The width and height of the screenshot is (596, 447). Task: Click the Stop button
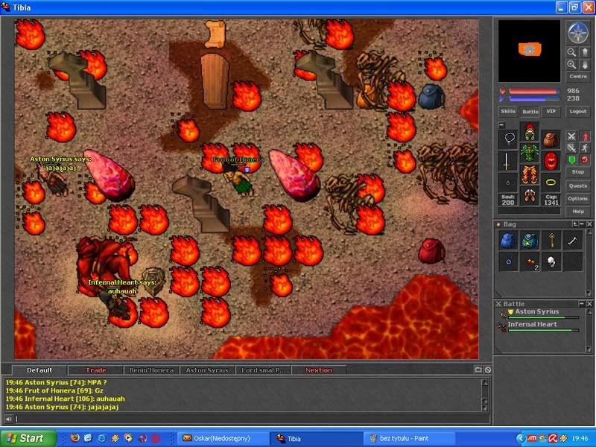coord(578,172)
